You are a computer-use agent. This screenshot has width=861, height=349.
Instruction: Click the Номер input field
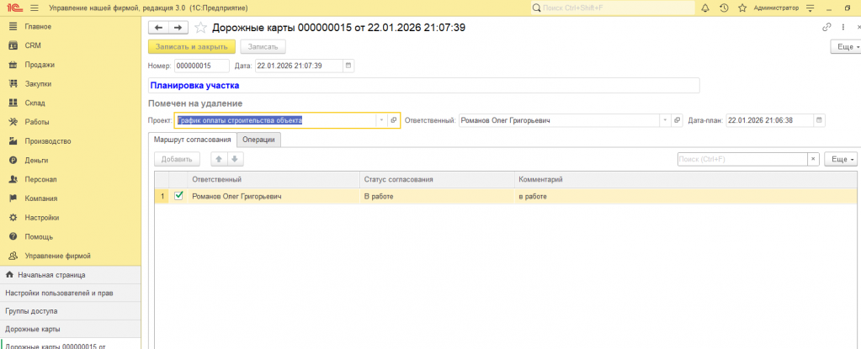click(x=201, y=66)
